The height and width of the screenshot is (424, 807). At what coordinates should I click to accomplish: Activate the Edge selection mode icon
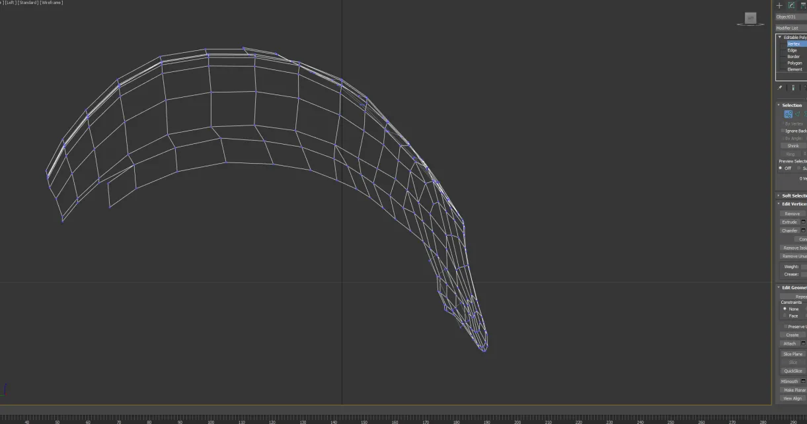798,114
